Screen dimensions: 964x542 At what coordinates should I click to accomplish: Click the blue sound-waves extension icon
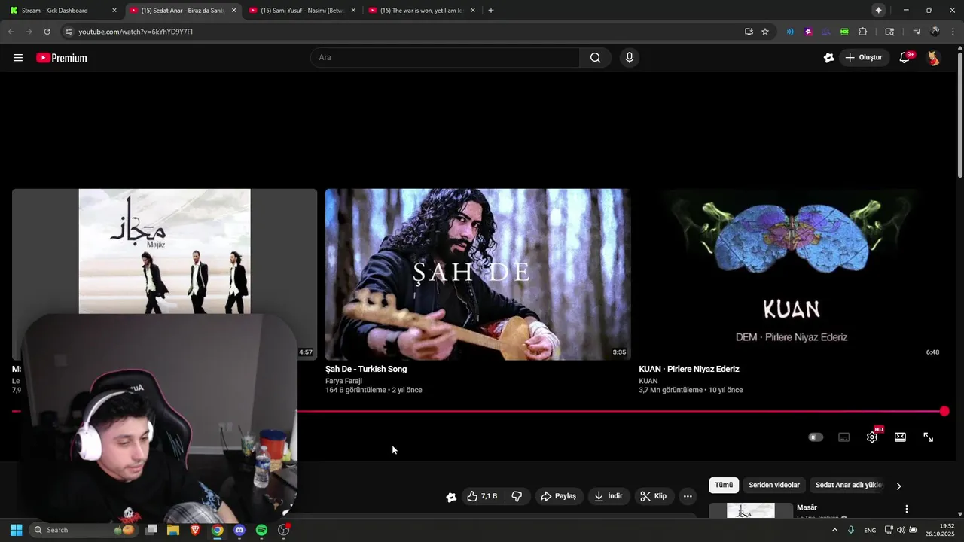(790, 32)
